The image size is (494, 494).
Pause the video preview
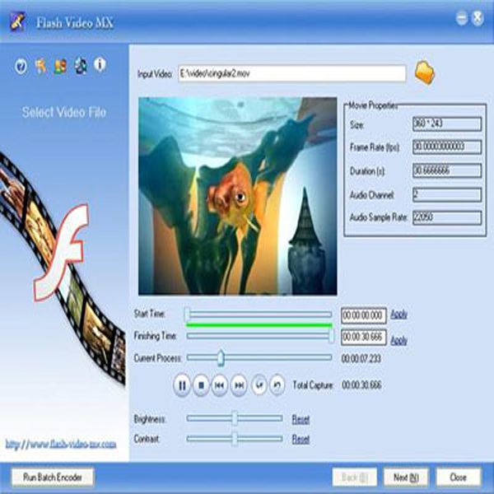[x=182, y=385]
